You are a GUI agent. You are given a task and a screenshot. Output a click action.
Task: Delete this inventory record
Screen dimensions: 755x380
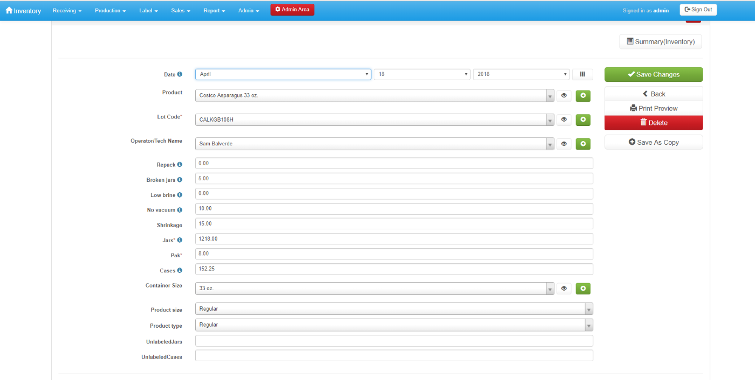654,123
